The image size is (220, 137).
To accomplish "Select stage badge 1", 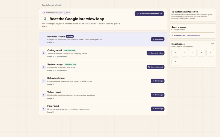I will (175, 53).
